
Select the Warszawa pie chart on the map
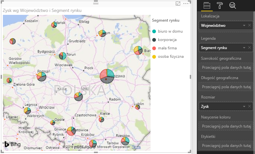107,76
